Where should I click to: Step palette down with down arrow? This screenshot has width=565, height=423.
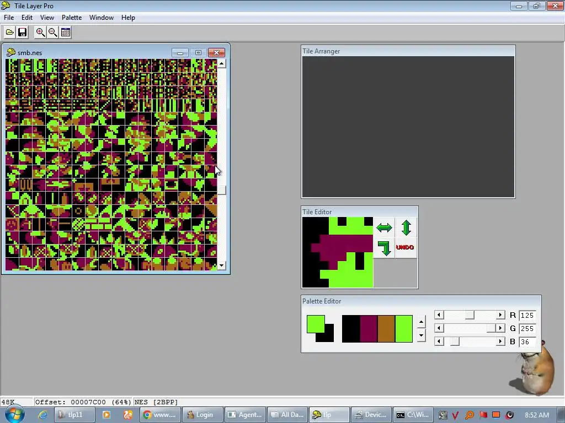421,335
